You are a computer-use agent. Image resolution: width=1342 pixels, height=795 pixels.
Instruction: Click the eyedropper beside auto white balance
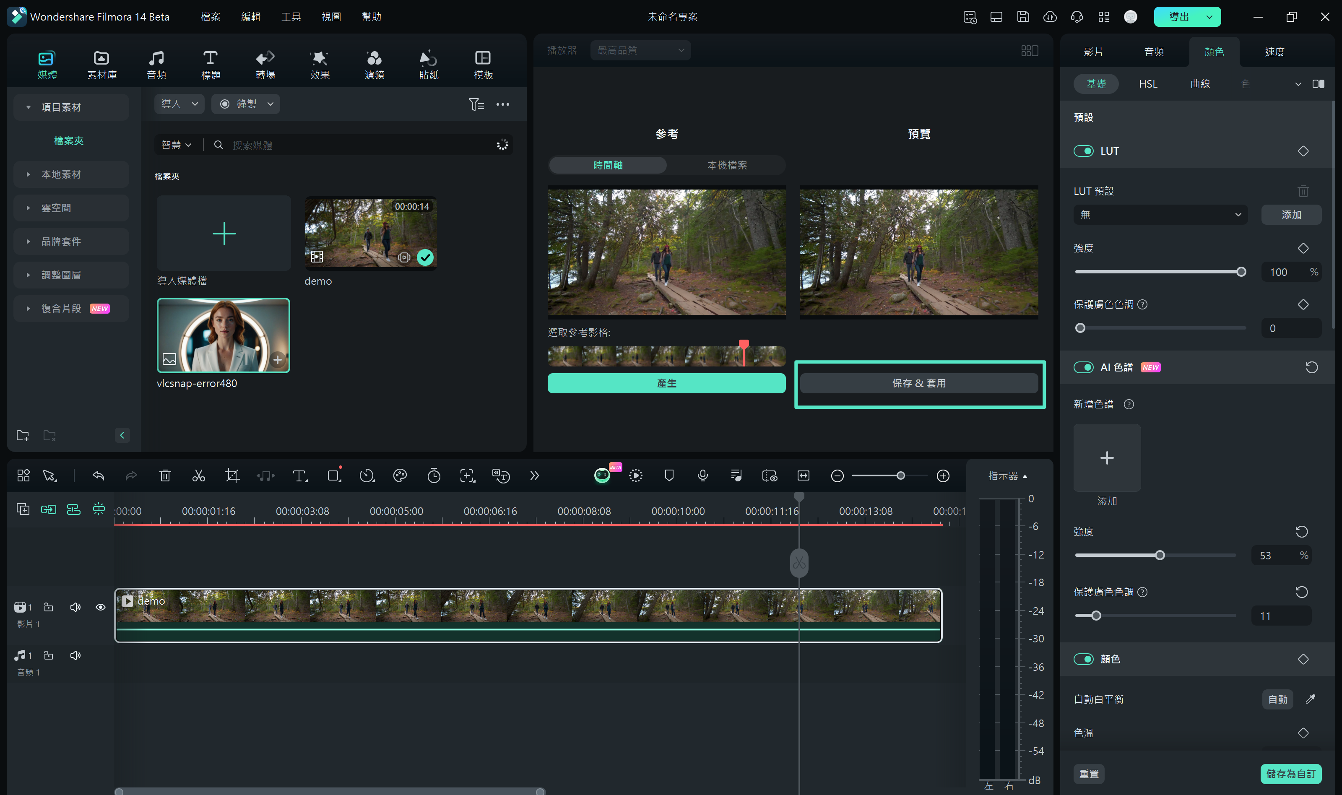tap(1311, 699)
